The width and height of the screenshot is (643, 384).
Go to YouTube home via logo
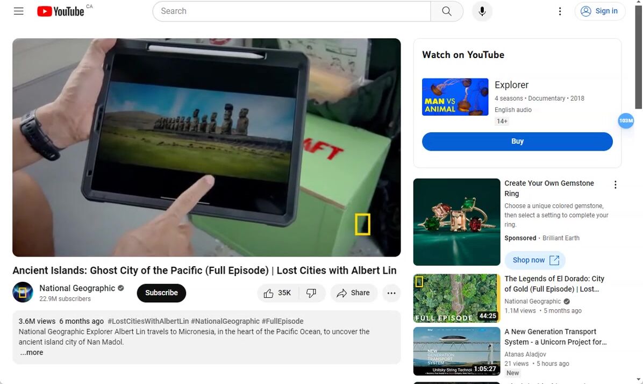(61, 11)
